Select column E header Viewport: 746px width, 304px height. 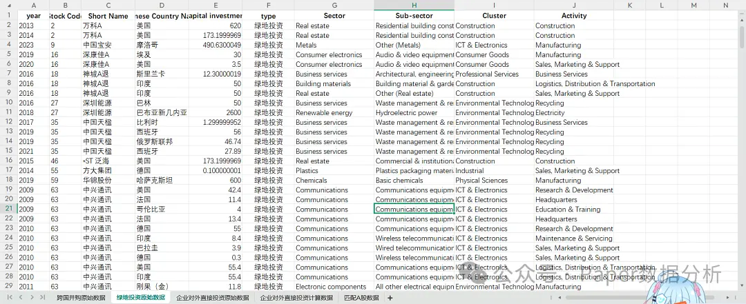(x=216, y=6)
